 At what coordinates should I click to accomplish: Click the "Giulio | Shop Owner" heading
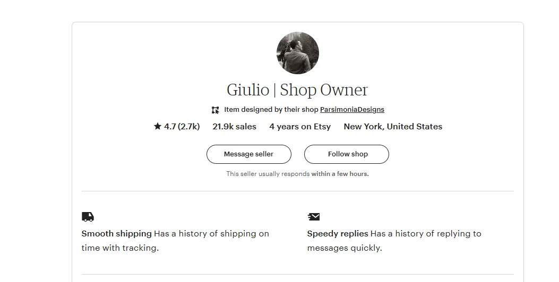[x=297, y=90]
